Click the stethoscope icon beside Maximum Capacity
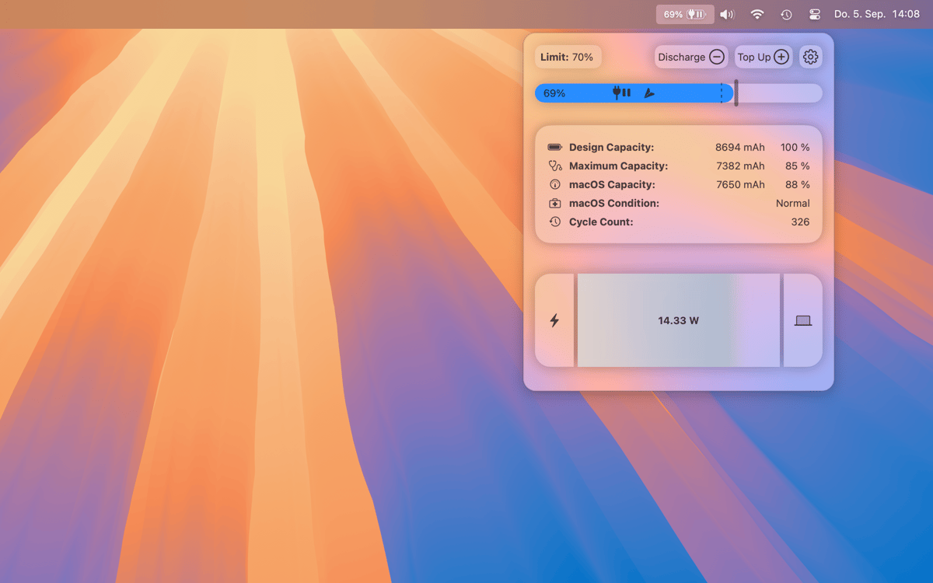Viewport: 933px width, 583px height. tap(554, 166)
